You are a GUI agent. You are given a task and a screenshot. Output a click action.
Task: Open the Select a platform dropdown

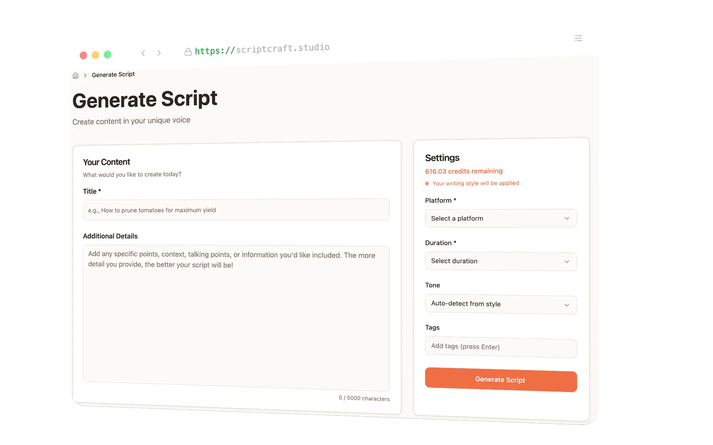pyautogui.click(x=501, y=218)
